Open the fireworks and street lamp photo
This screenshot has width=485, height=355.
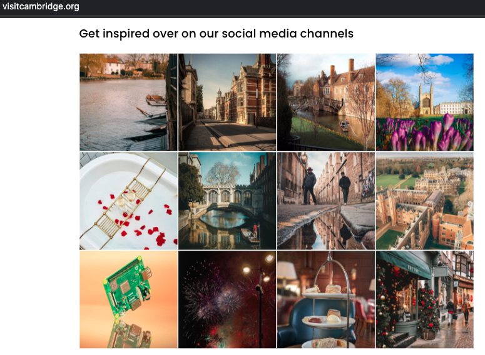(227, 299)
